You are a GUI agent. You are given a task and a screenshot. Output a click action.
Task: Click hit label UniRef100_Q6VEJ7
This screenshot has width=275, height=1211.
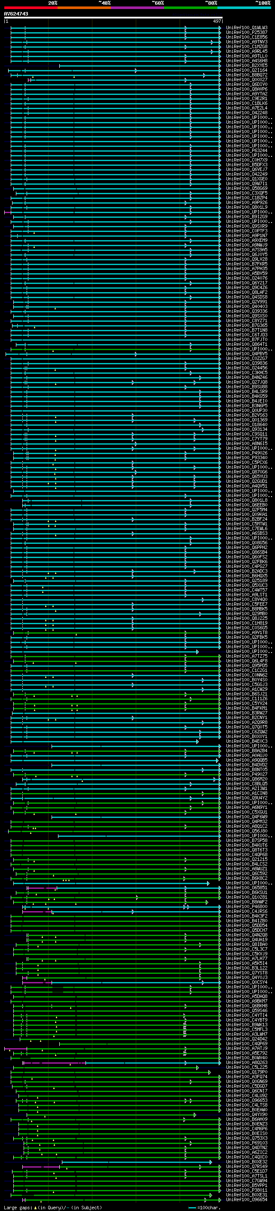tap(247, 169)
